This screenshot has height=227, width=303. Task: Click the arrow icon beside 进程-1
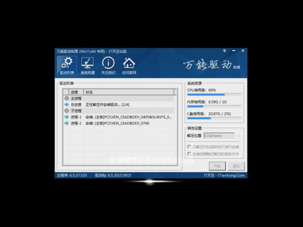(x=66, y=117)
